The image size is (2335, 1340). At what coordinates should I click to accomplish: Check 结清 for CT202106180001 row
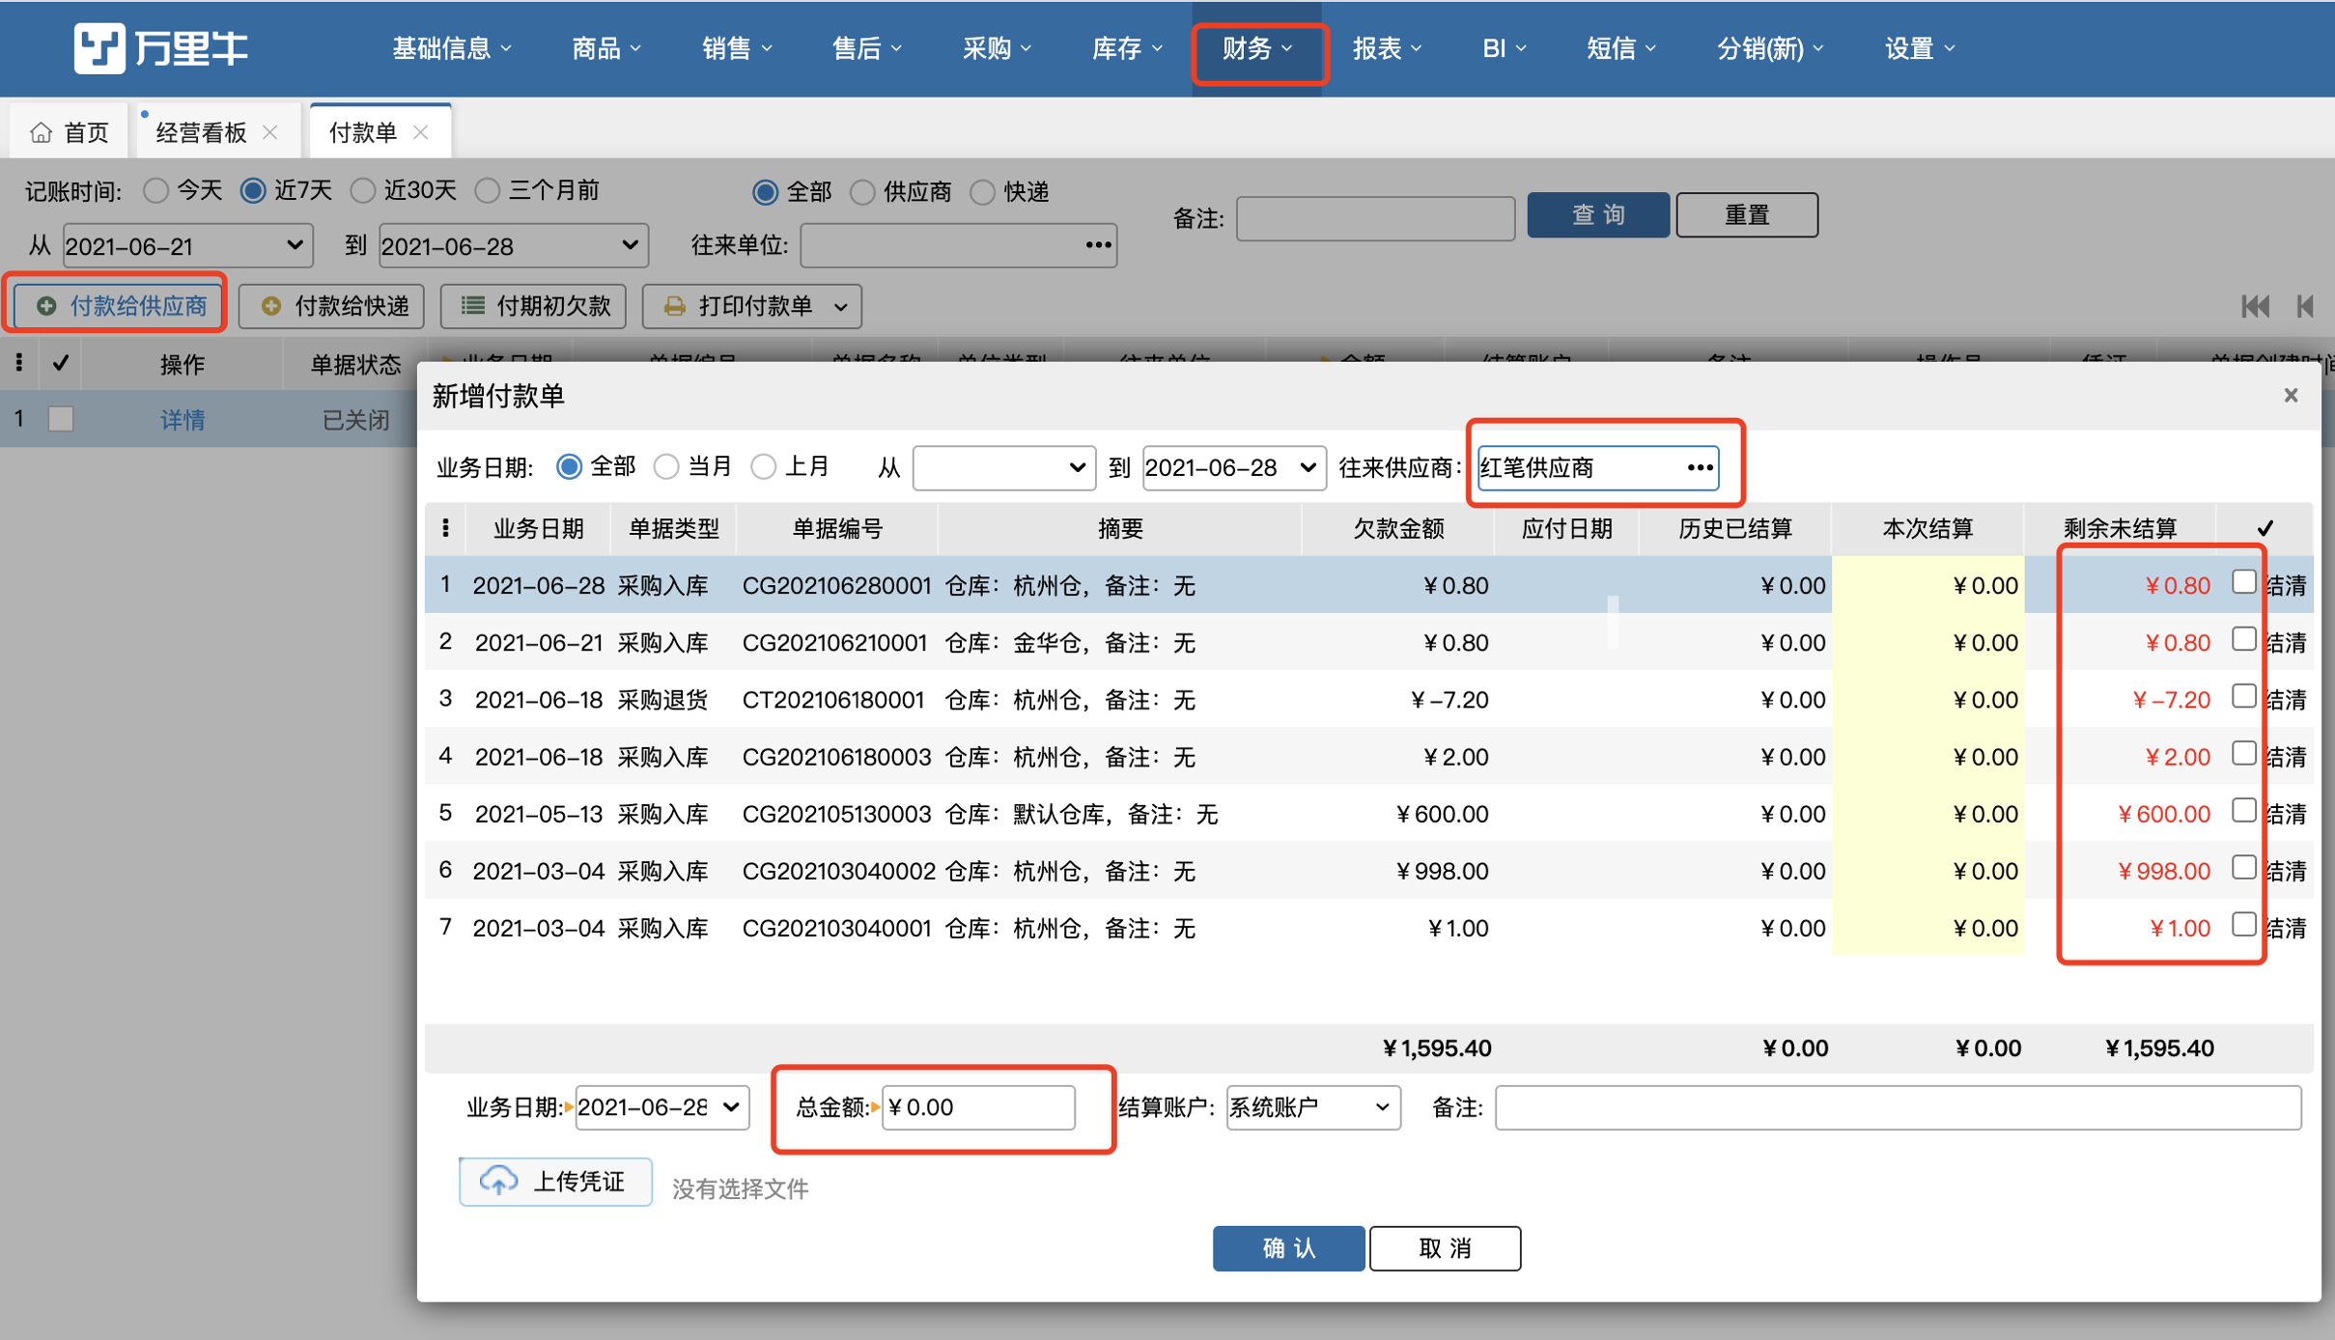click(x=2243, y=696)
